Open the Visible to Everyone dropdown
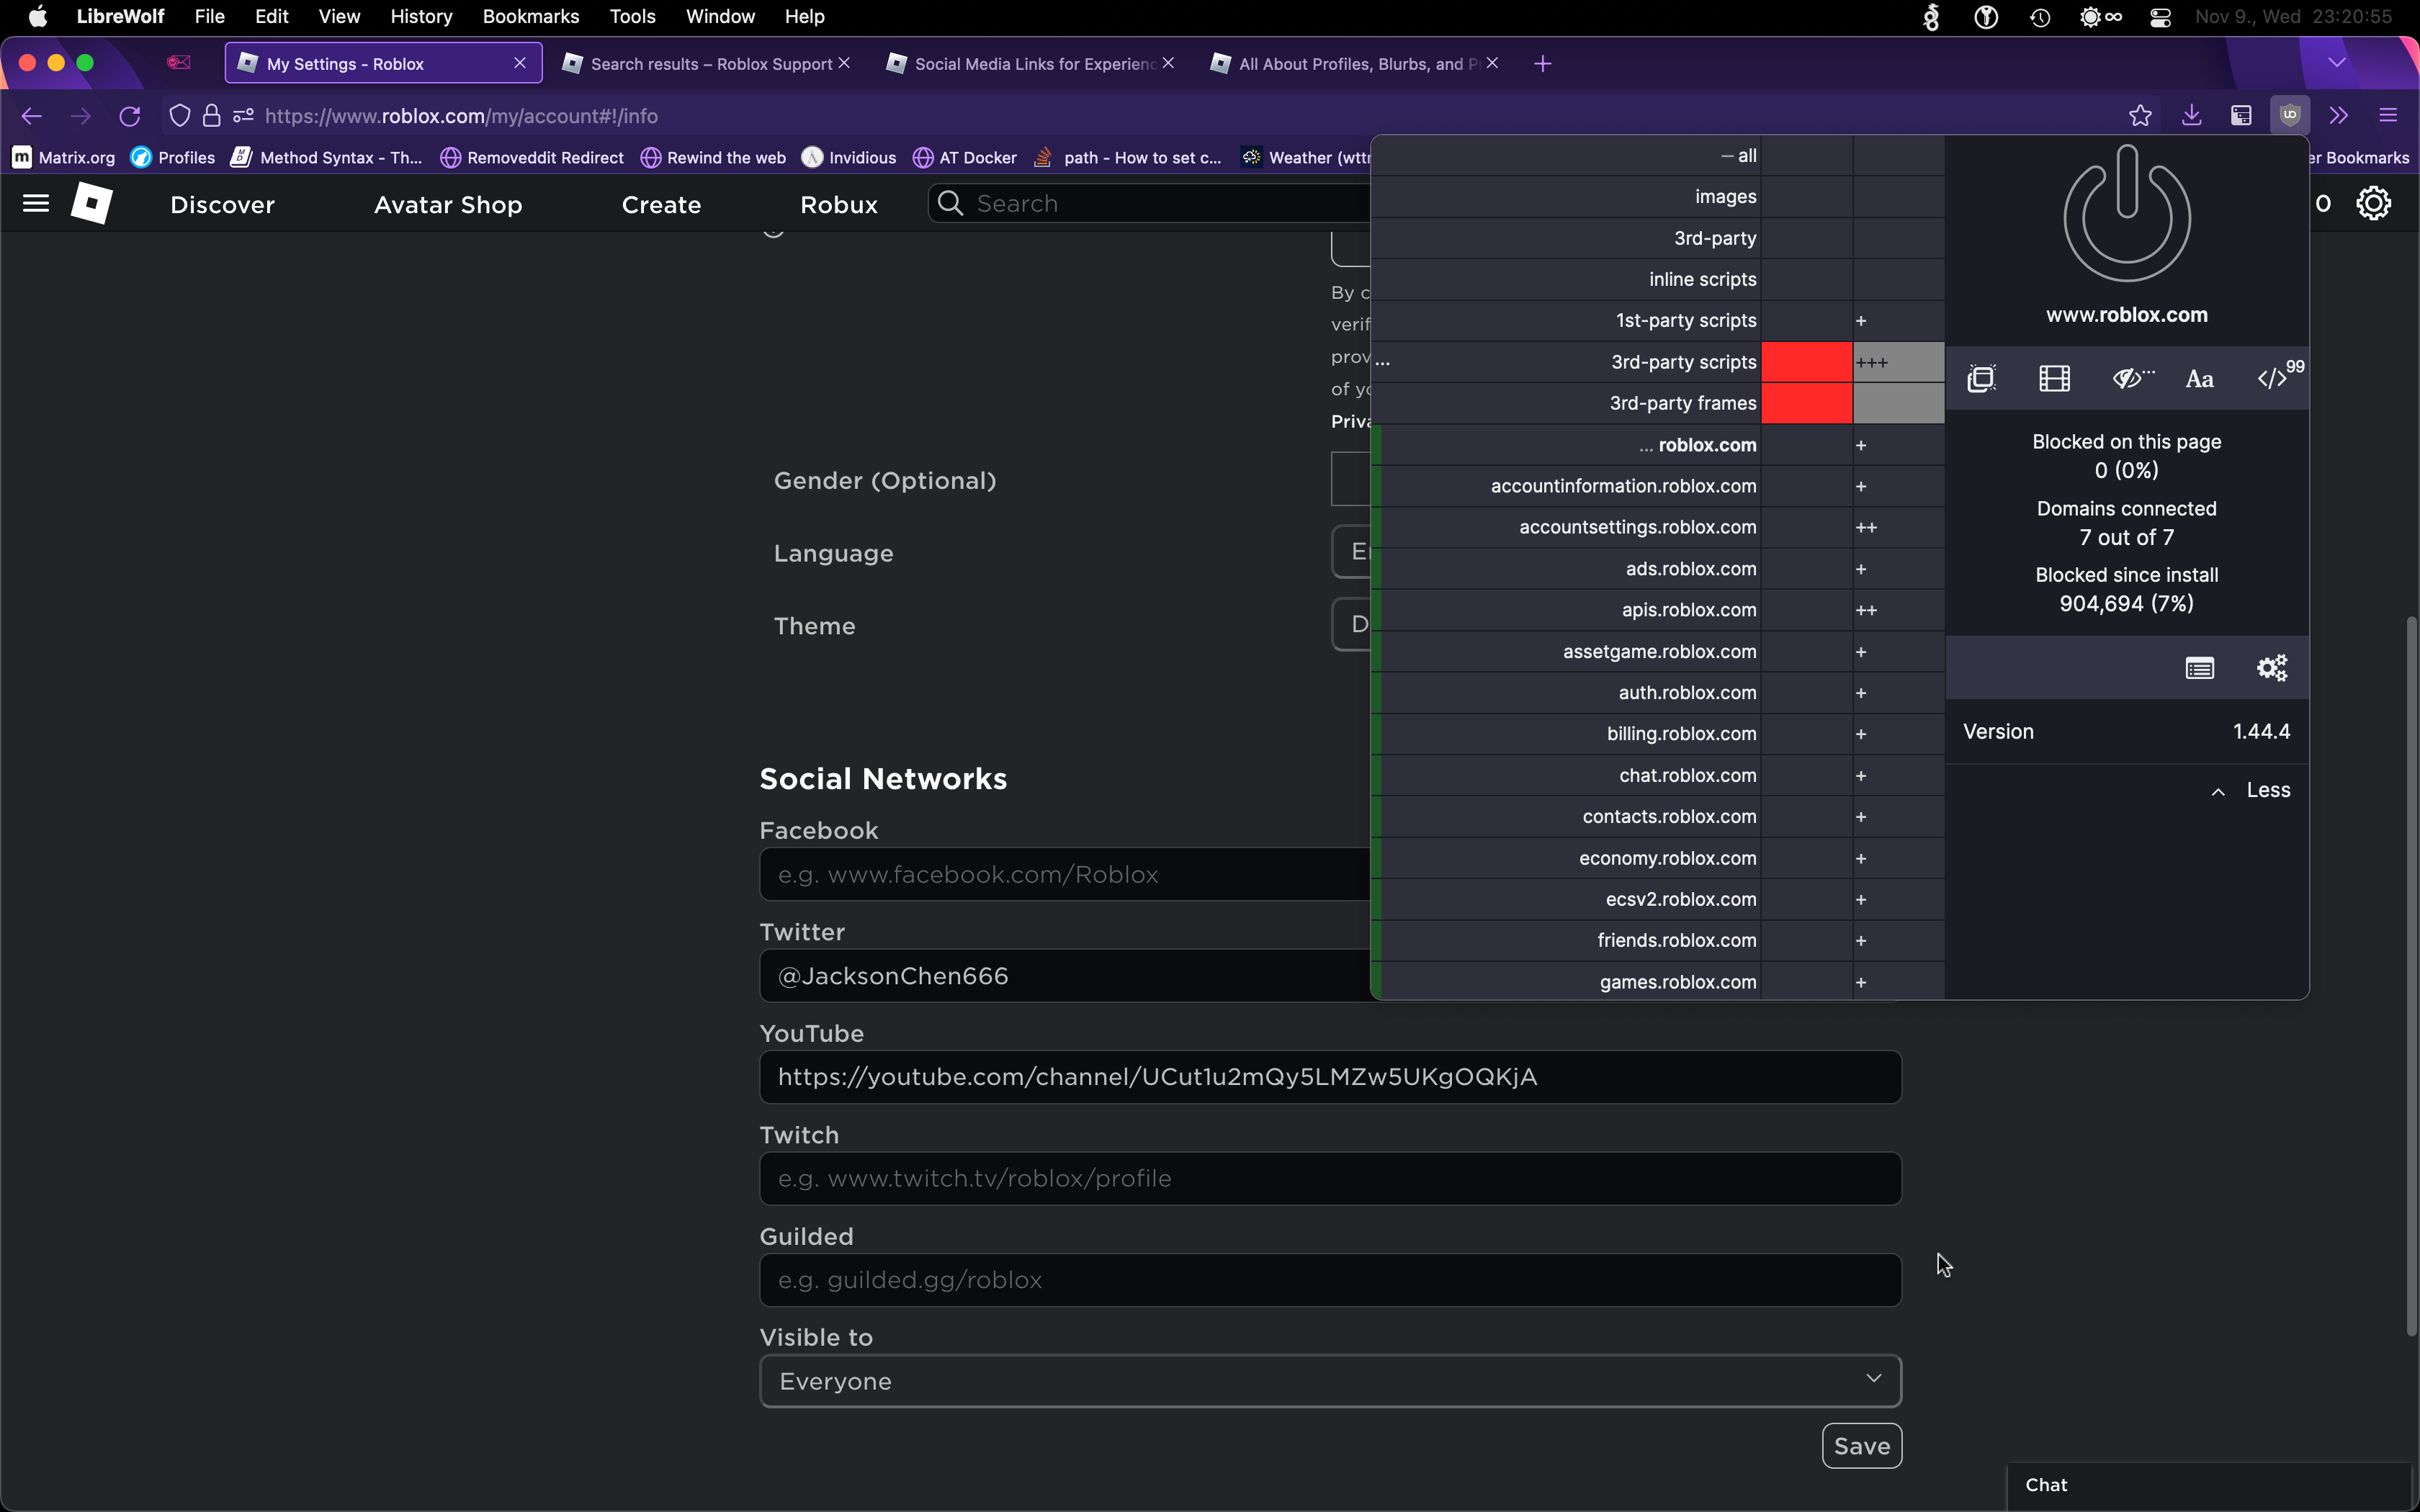Screen dimensions: 2420x1512 (x=1330, y=1381)
